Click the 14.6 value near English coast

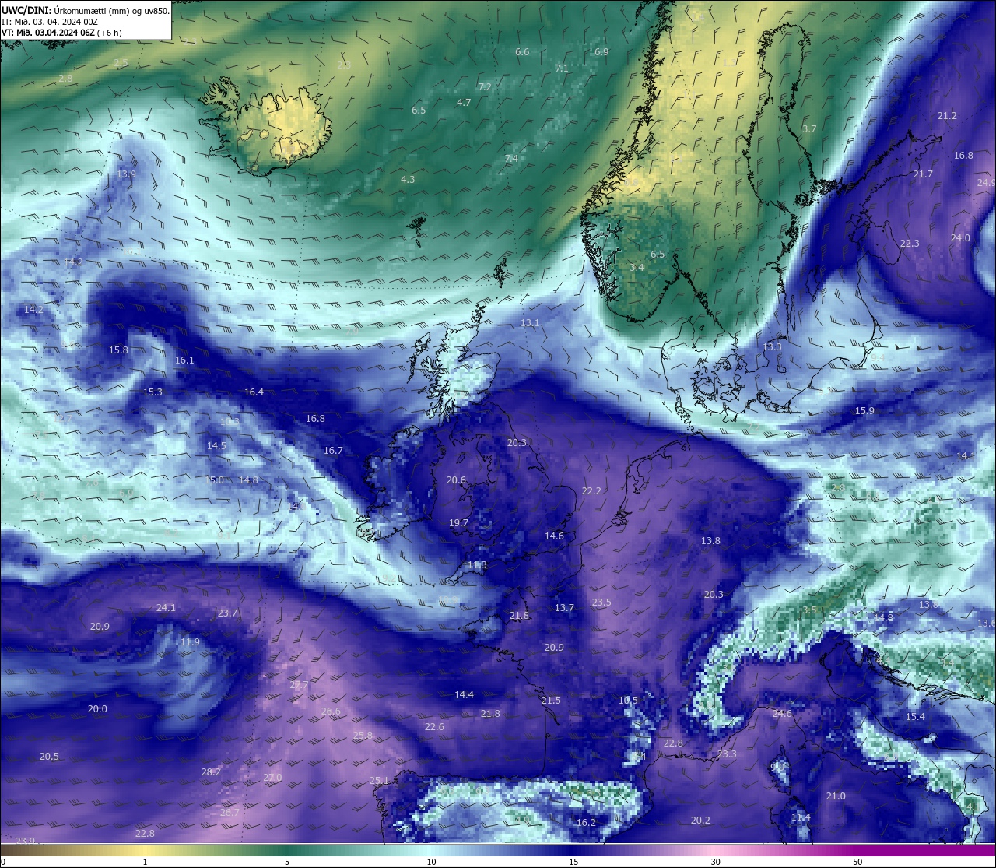554,536
